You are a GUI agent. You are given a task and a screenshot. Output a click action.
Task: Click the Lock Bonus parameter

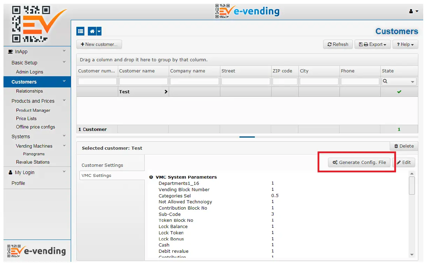(x=171, y=239)
